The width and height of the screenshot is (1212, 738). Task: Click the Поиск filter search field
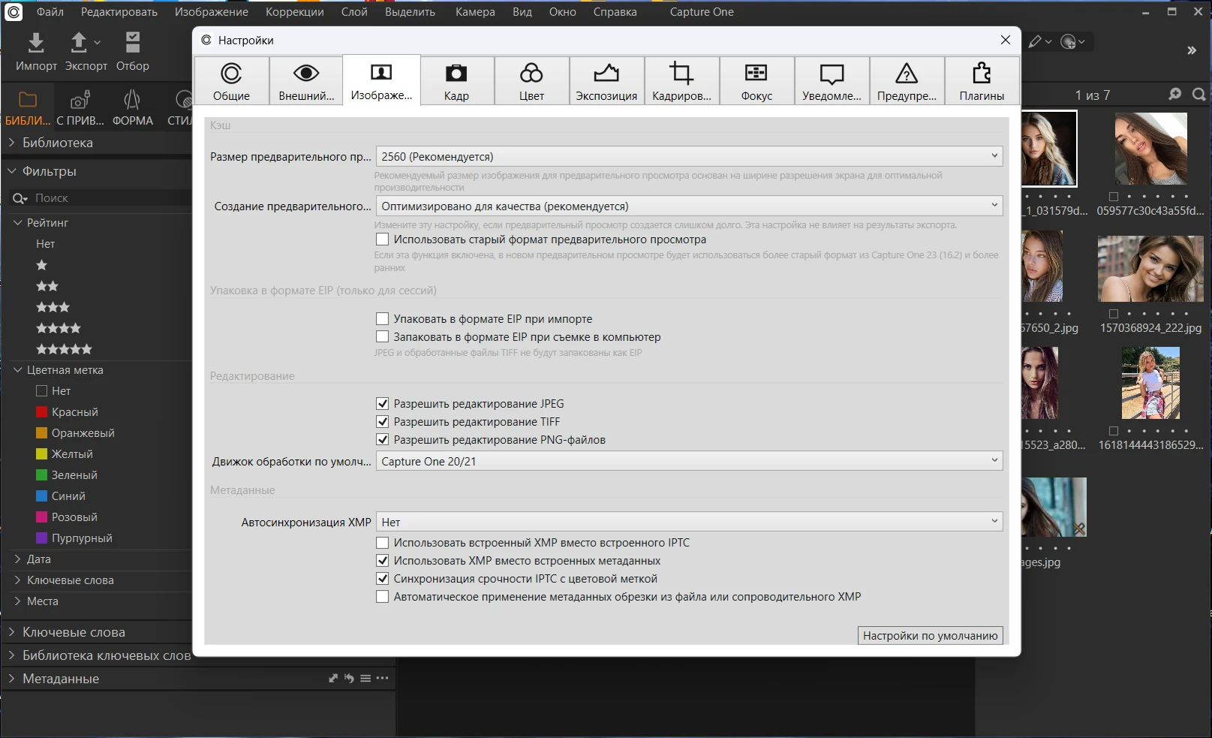[x=105, y=198]
